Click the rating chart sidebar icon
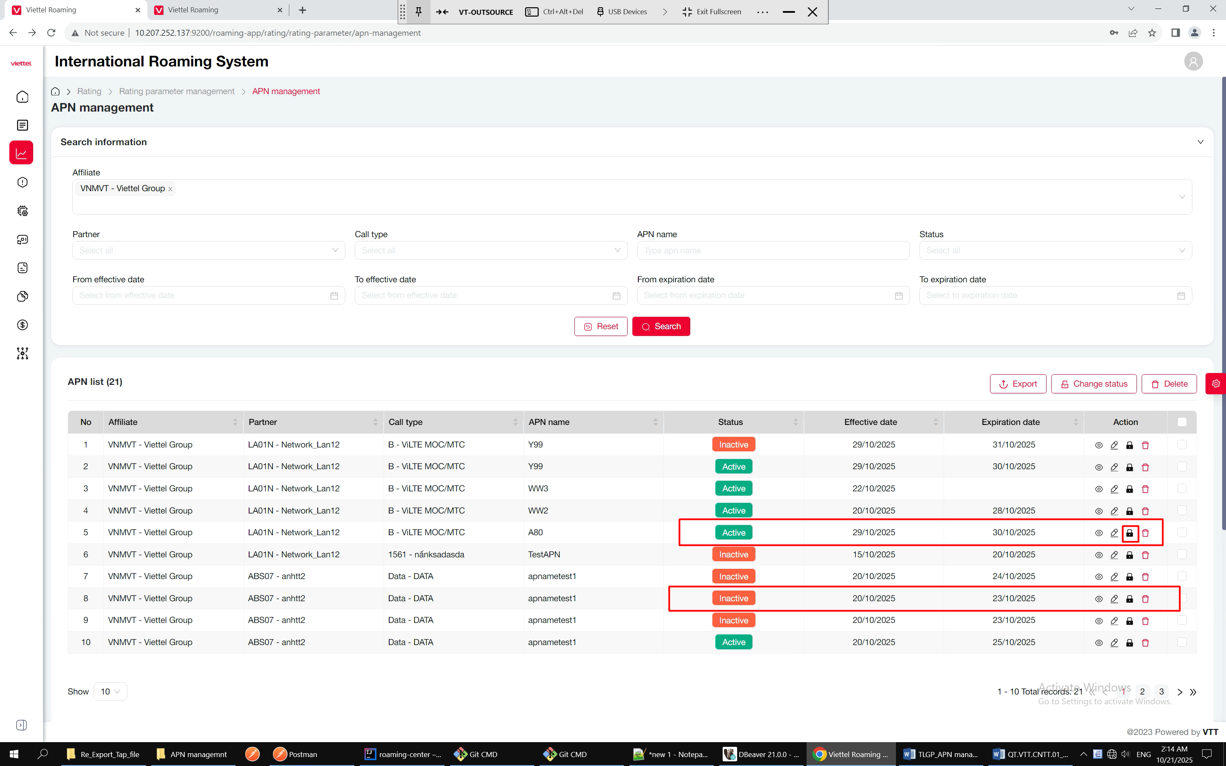The width and height of the screenshot is (1226, 766). coord(21,153)
